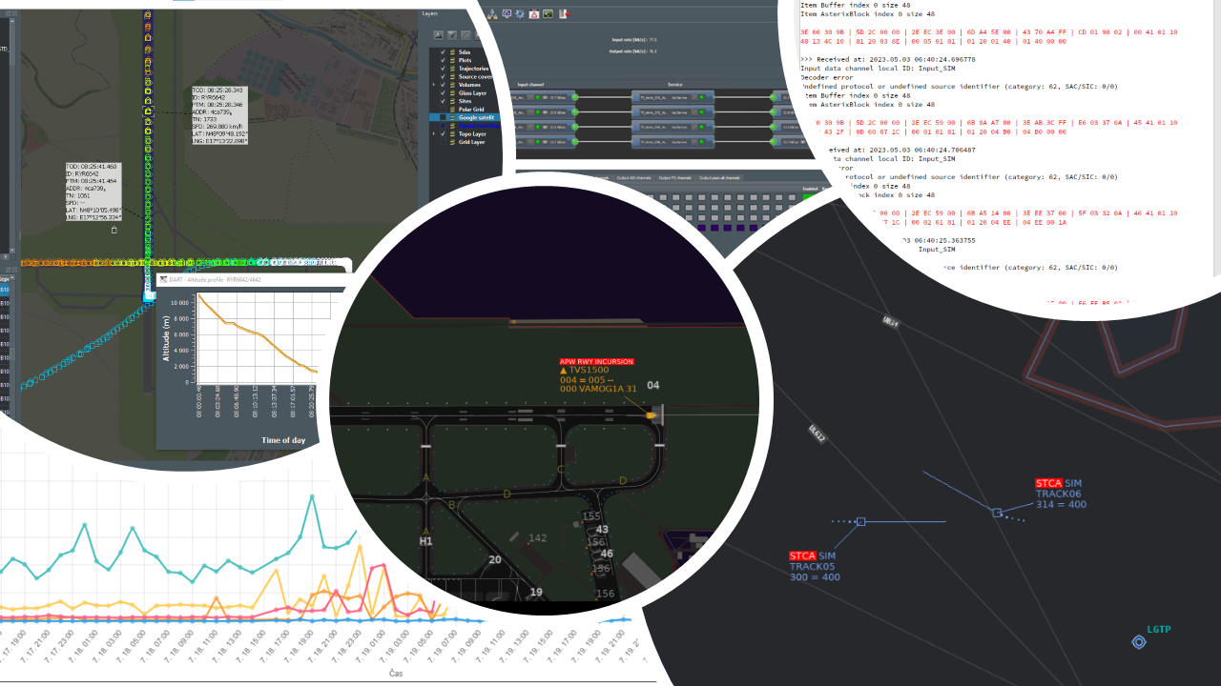Screen dimensions: 1221x686
Task: Switch to the Output AIS channels tab
Action: (633, 178)
